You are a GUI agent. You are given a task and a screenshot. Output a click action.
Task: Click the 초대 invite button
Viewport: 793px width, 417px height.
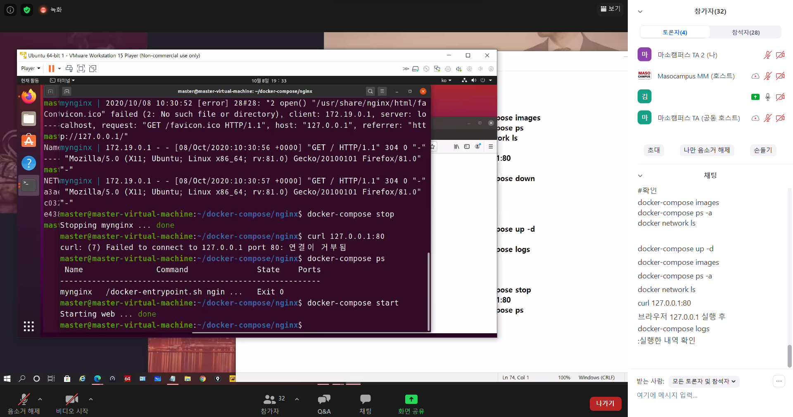(653, 150)
